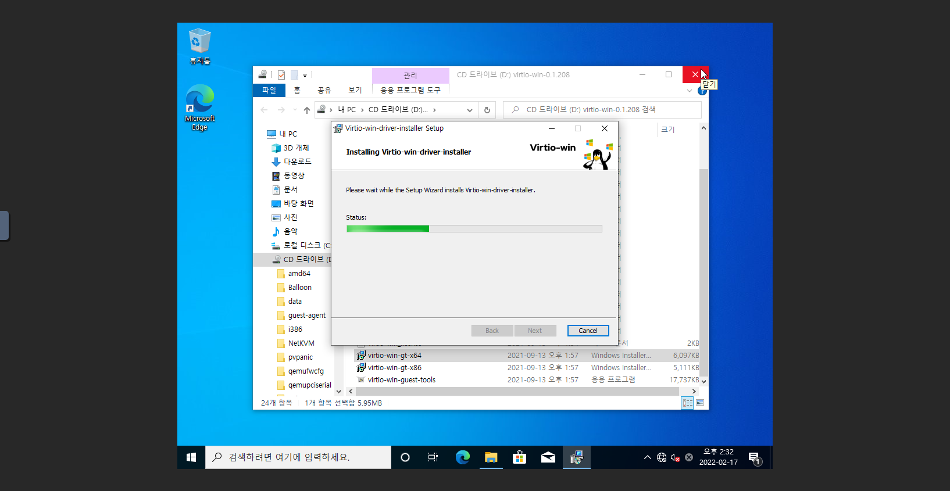Open the guest-agent folder in the tree
Image resolution: width=950 pixels, height=491 pixels.
click(302, 315)
